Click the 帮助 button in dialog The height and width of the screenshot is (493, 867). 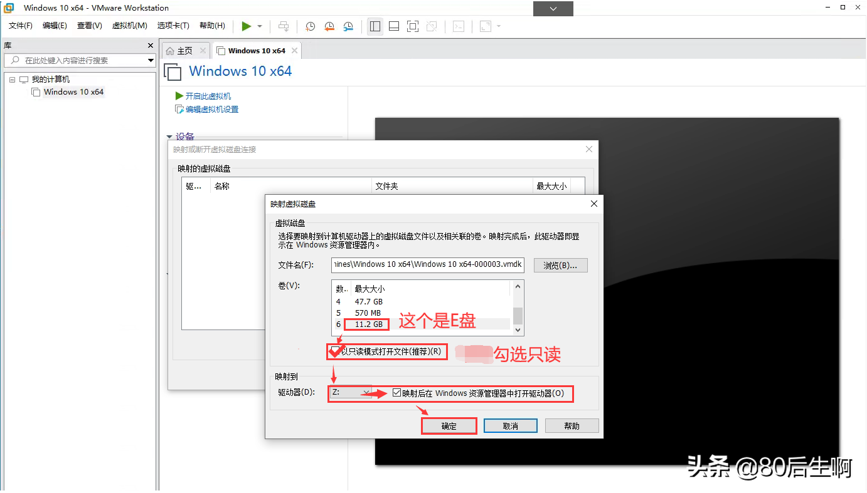coord(572,426)
